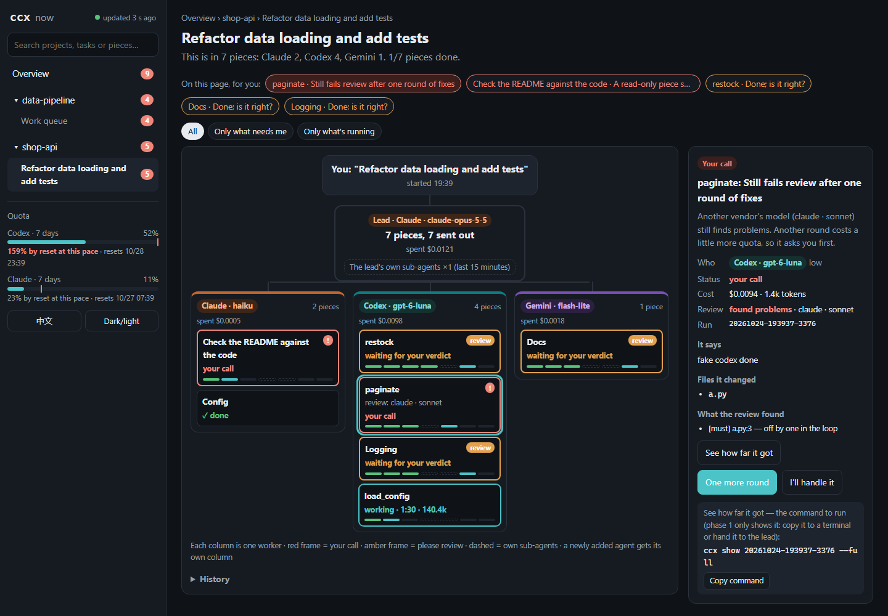Click Codex 7 days quota bar
Viewport: 888px width, 616px height.
pyautogui.click(x=83, y=242)
